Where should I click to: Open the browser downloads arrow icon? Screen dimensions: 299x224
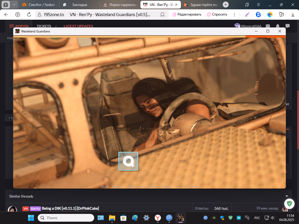coord(293,15)
